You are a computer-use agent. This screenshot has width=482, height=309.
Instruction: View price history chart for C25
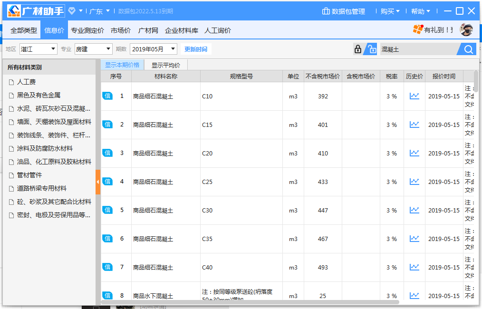[x=414, y=182]
